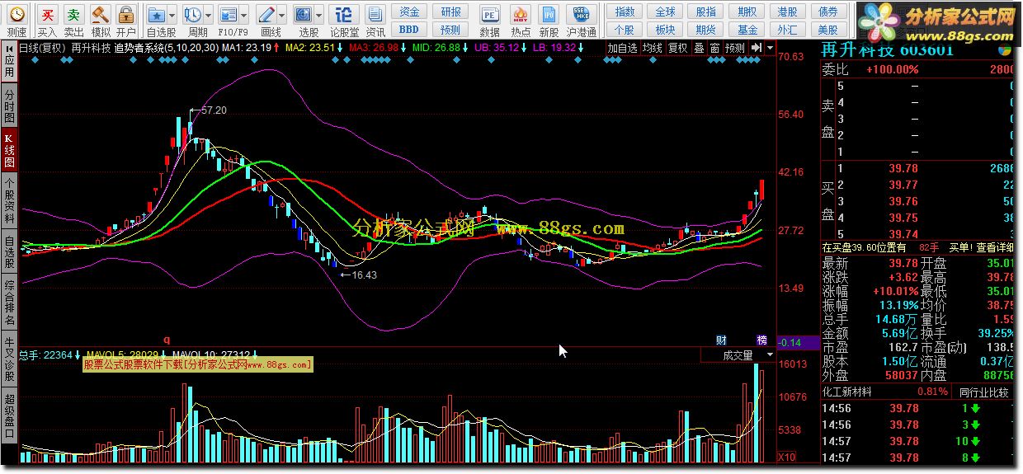Click the 财 finance marker on chart
The height and width of the screenshot is (474, 1023).
(721, 340)
